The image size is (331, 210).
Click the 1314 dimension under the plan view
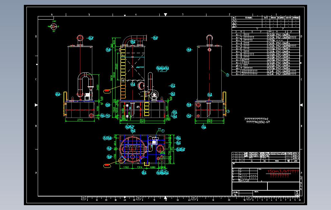(140, 167)
